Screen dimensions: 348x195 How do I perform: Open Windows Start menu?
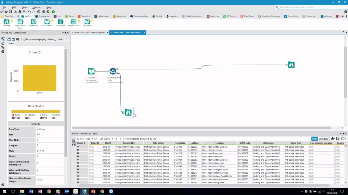[x=4, y=191]
